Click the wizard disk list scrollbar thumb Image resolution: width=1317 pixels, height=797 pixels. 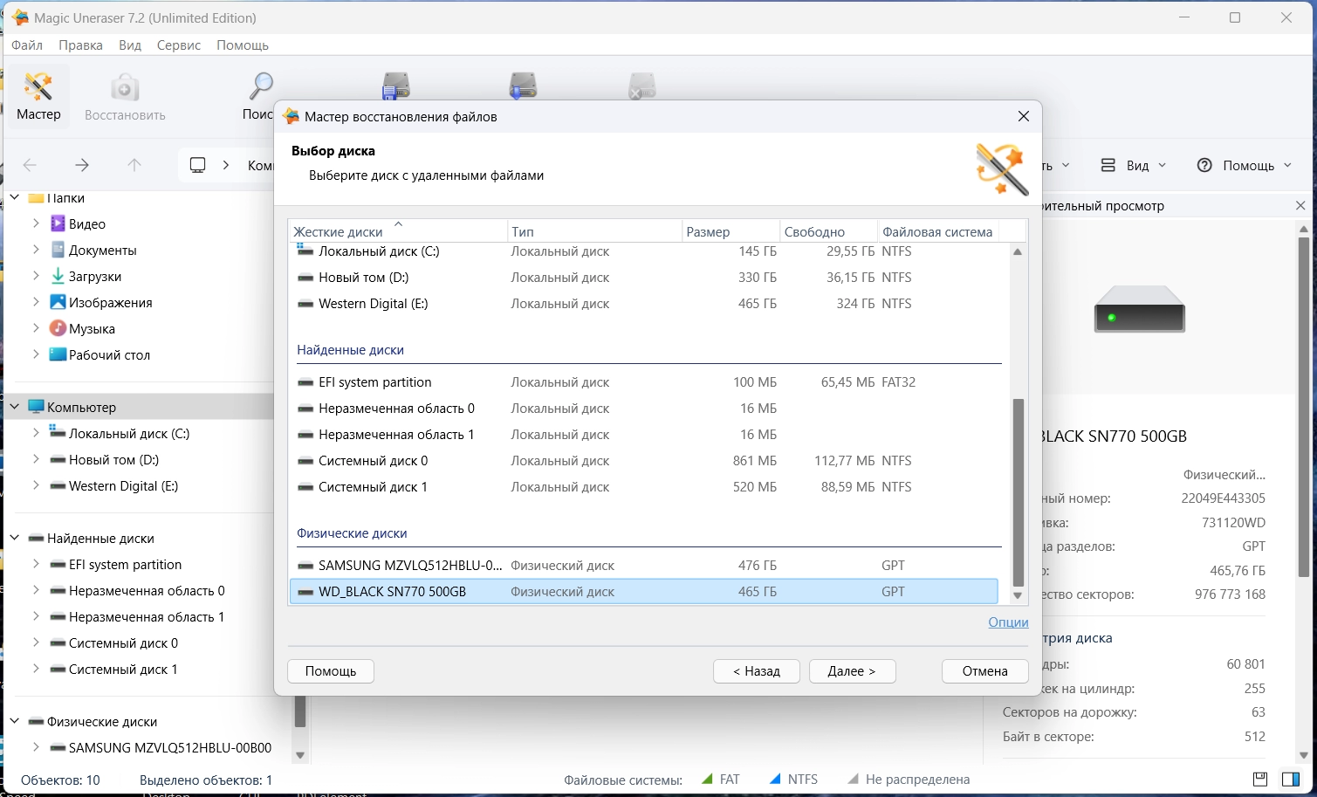click(1018, 492)
